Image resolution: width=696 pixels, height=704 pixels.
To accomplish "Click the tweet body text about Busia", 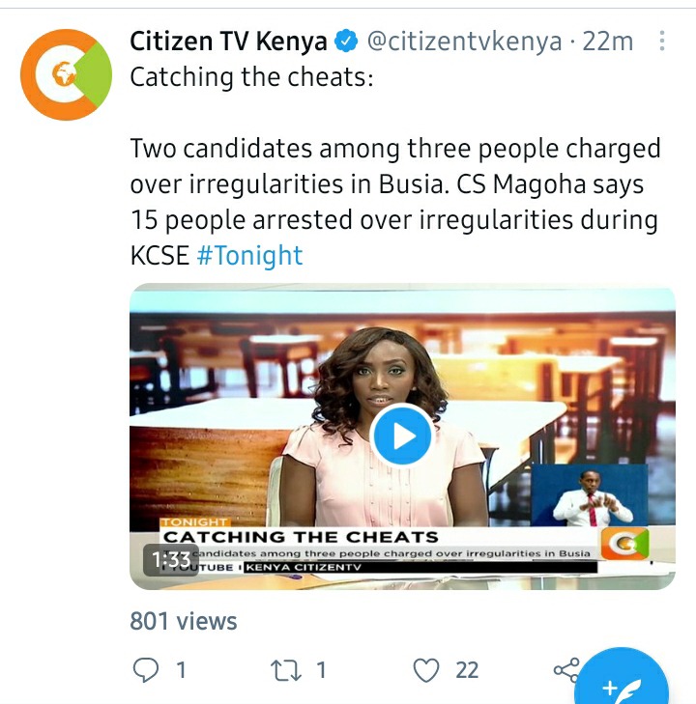I will point(395,202).
